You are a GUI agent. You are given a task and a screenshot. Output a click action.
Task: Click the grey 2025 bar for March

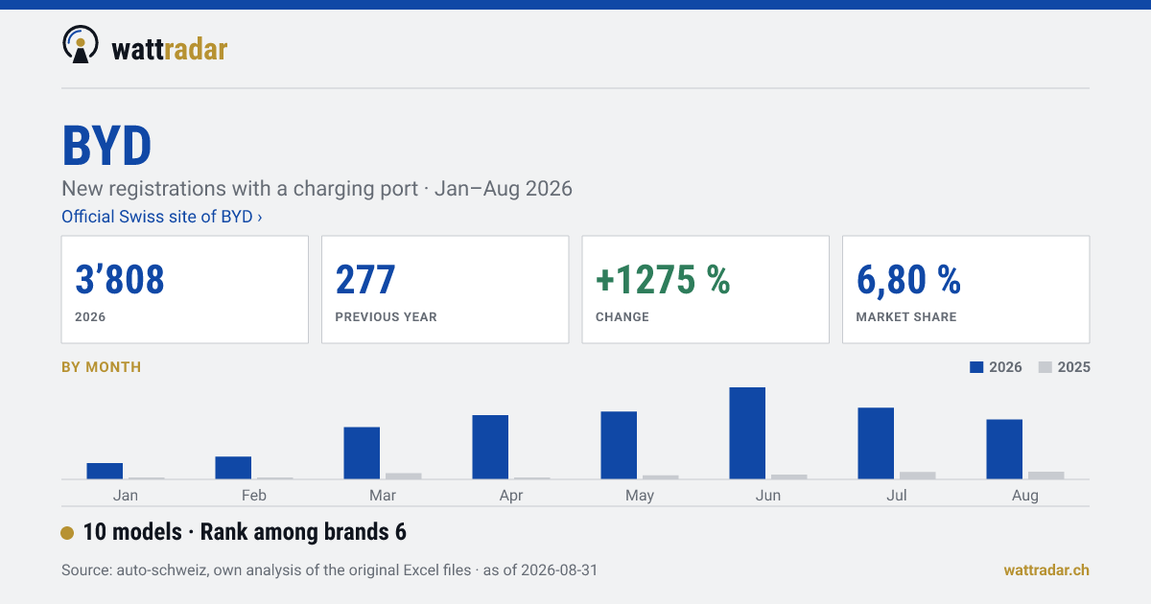(x=404, y=476)
